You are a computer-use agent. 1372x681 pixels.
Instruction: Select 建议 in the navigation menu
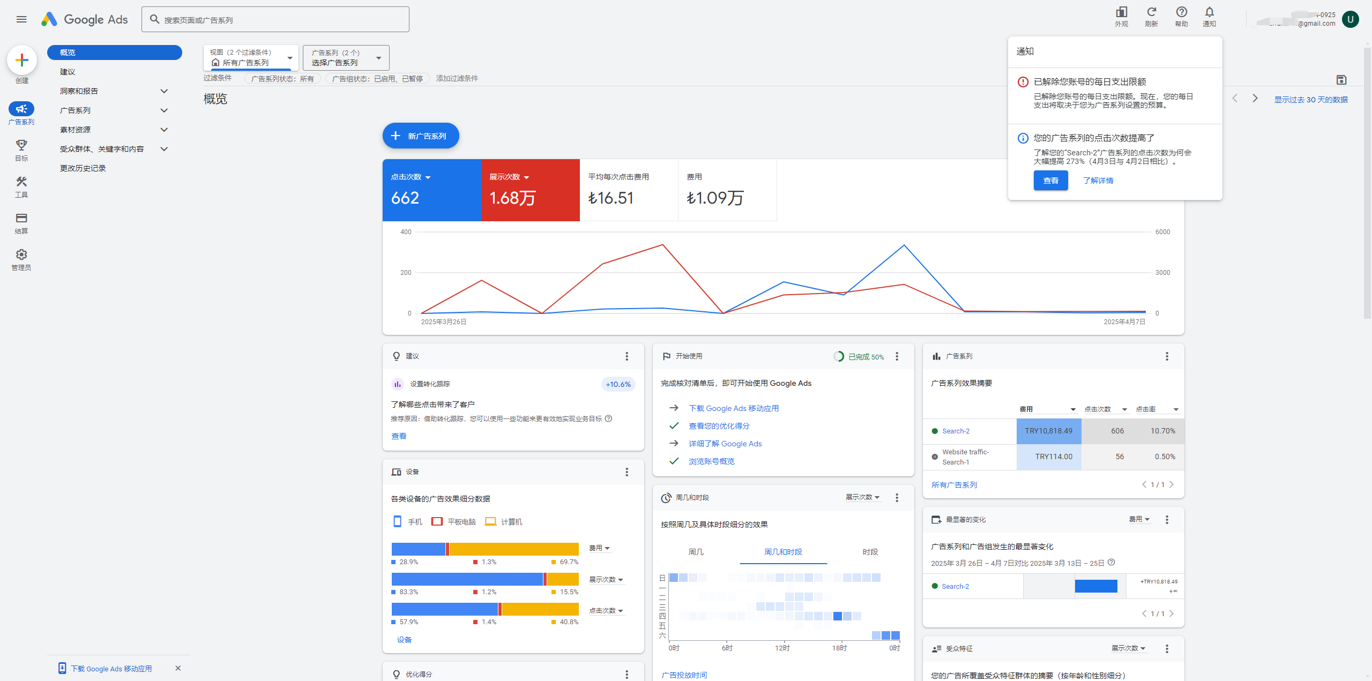click(x=68, y=72)
